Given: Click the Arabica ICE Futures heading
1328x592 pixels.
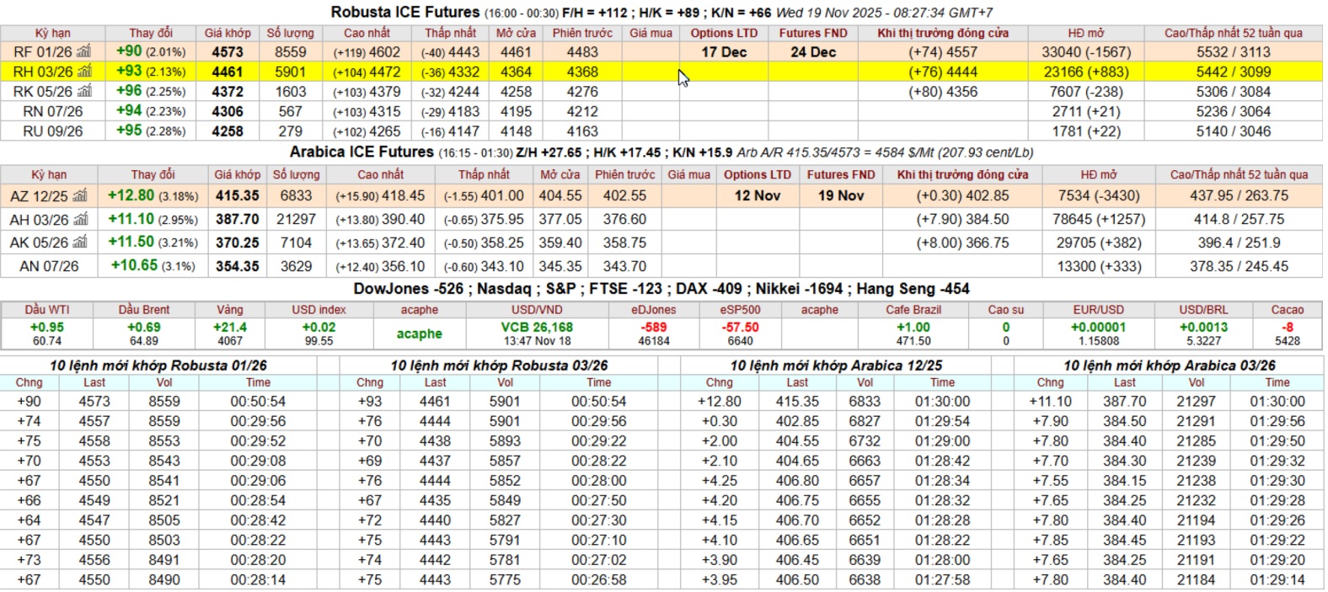Looking at the screenshot, I should point(361,152).
